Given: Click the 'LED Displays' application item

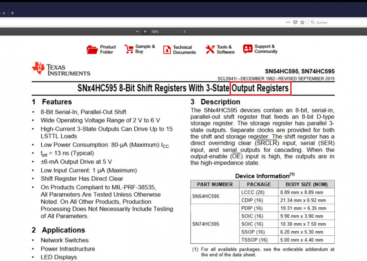Looking at the screenshot, I should 59,257.
